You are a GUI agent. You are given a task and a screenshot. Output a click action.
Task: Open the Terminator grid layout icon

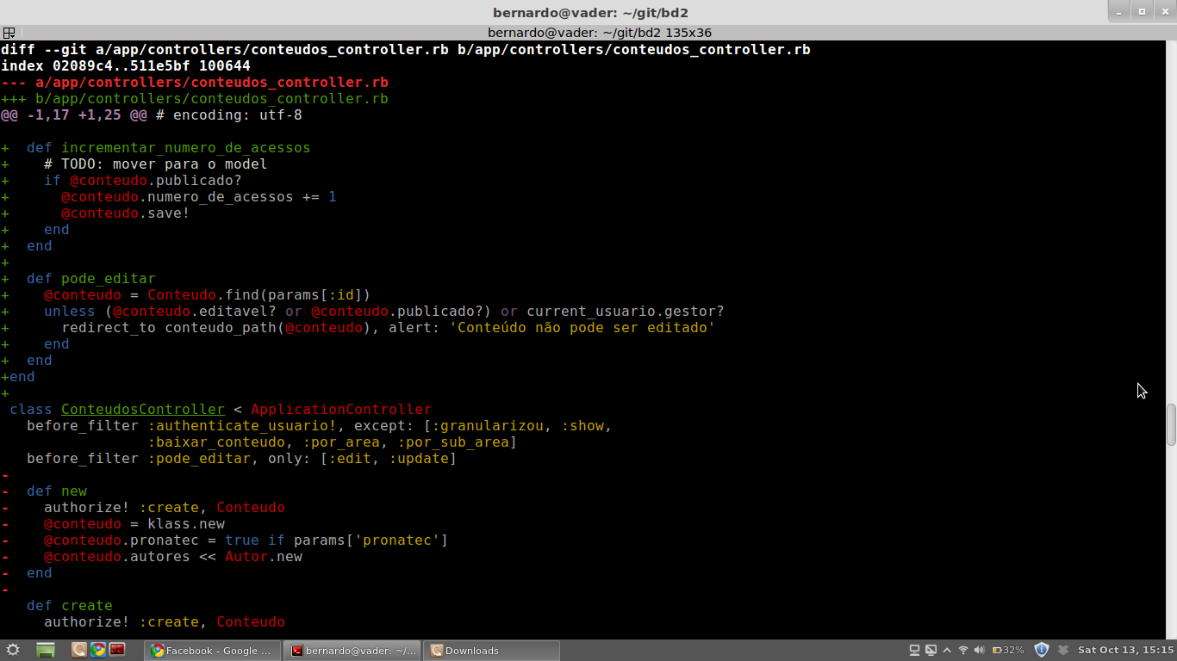[9, 33]
